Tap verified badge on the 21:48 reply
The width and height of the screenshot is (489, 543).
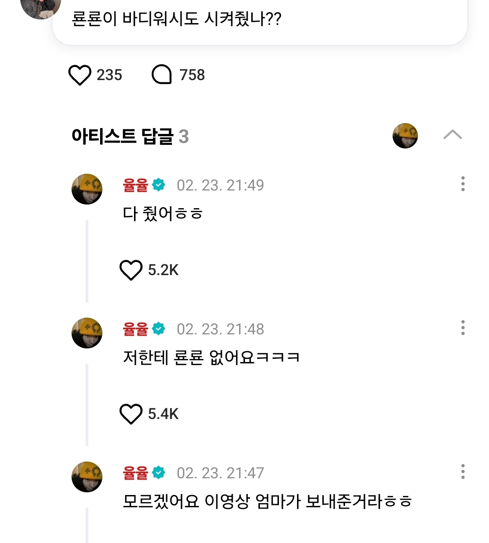click(x=158, y=329)
